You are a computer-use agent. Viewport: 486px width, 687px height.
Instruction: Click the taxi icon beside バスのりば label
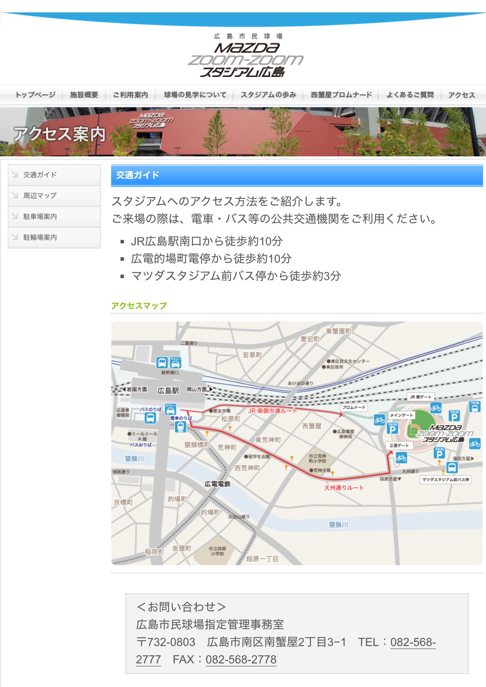(170, 409)
